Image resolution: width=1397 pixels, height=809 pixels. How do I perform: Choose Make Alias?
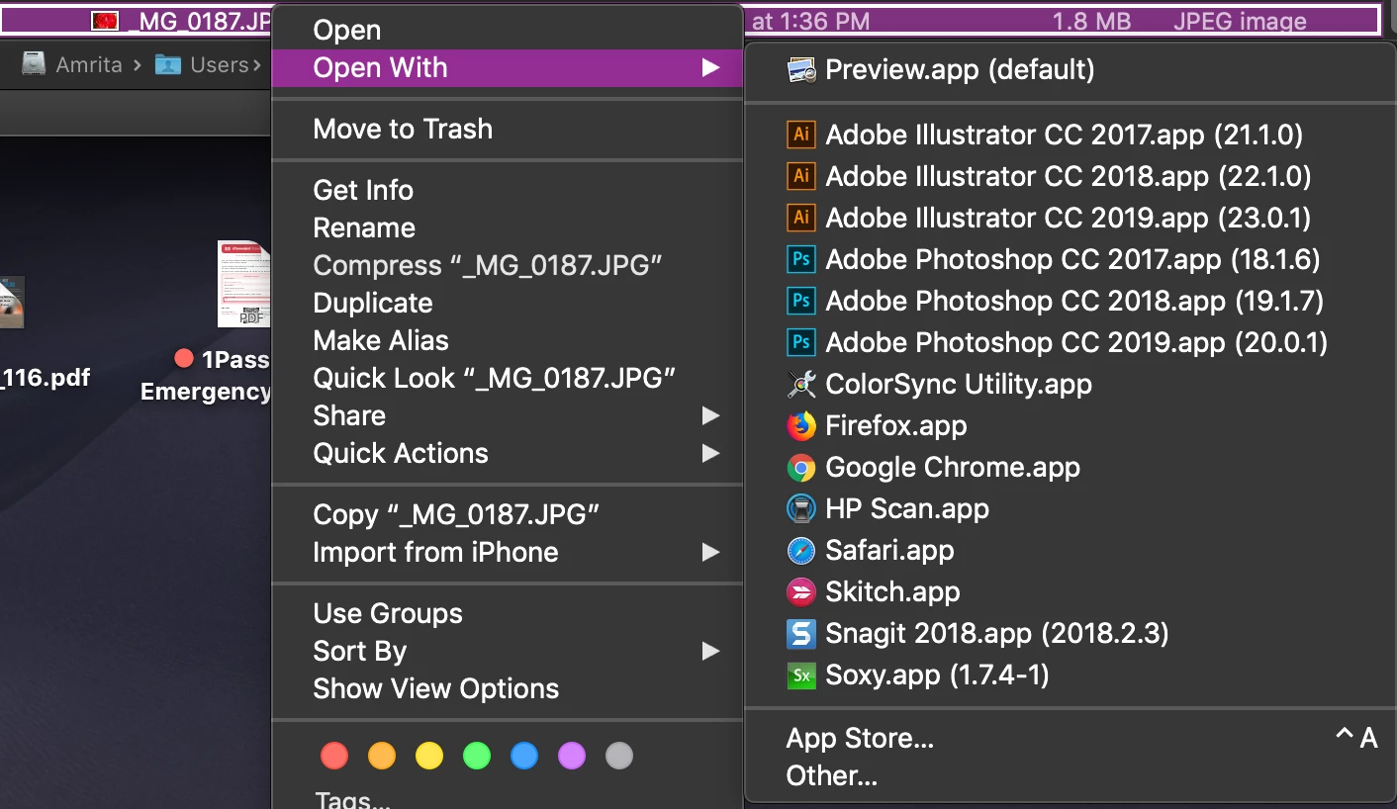pos(508,340)
